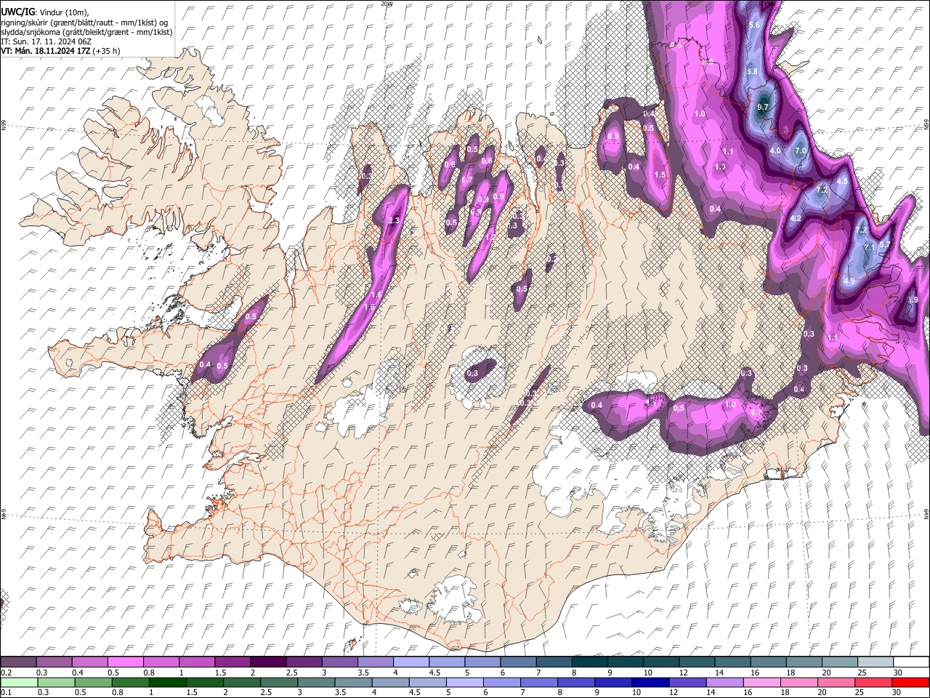Click the pale green 0.1 swatch in lower legend row
The height and width of the screenshot is (698, 930).
click(19, 682)
